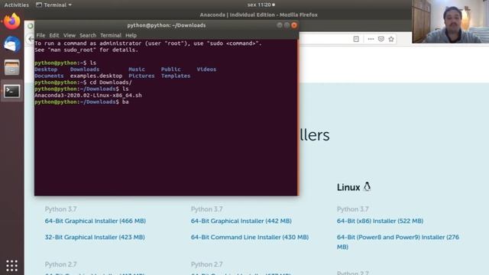This screenshot has height=275, width=489.
Task: Open the Files manager dock icon
Action: point(12,67)
